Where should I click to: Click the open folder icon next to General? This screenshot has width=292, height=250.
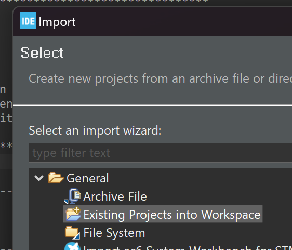coord(56,178)
